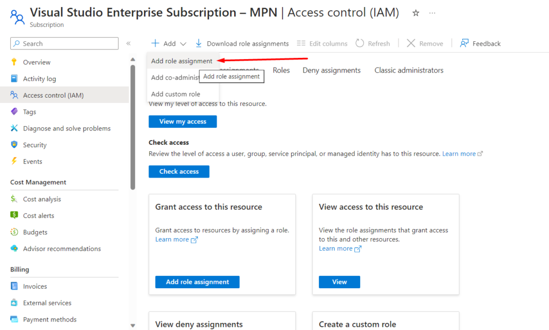Click the Diagnose and solve problems icon
549x330 pixels.
pyautogui.click(x=14, y=128)
